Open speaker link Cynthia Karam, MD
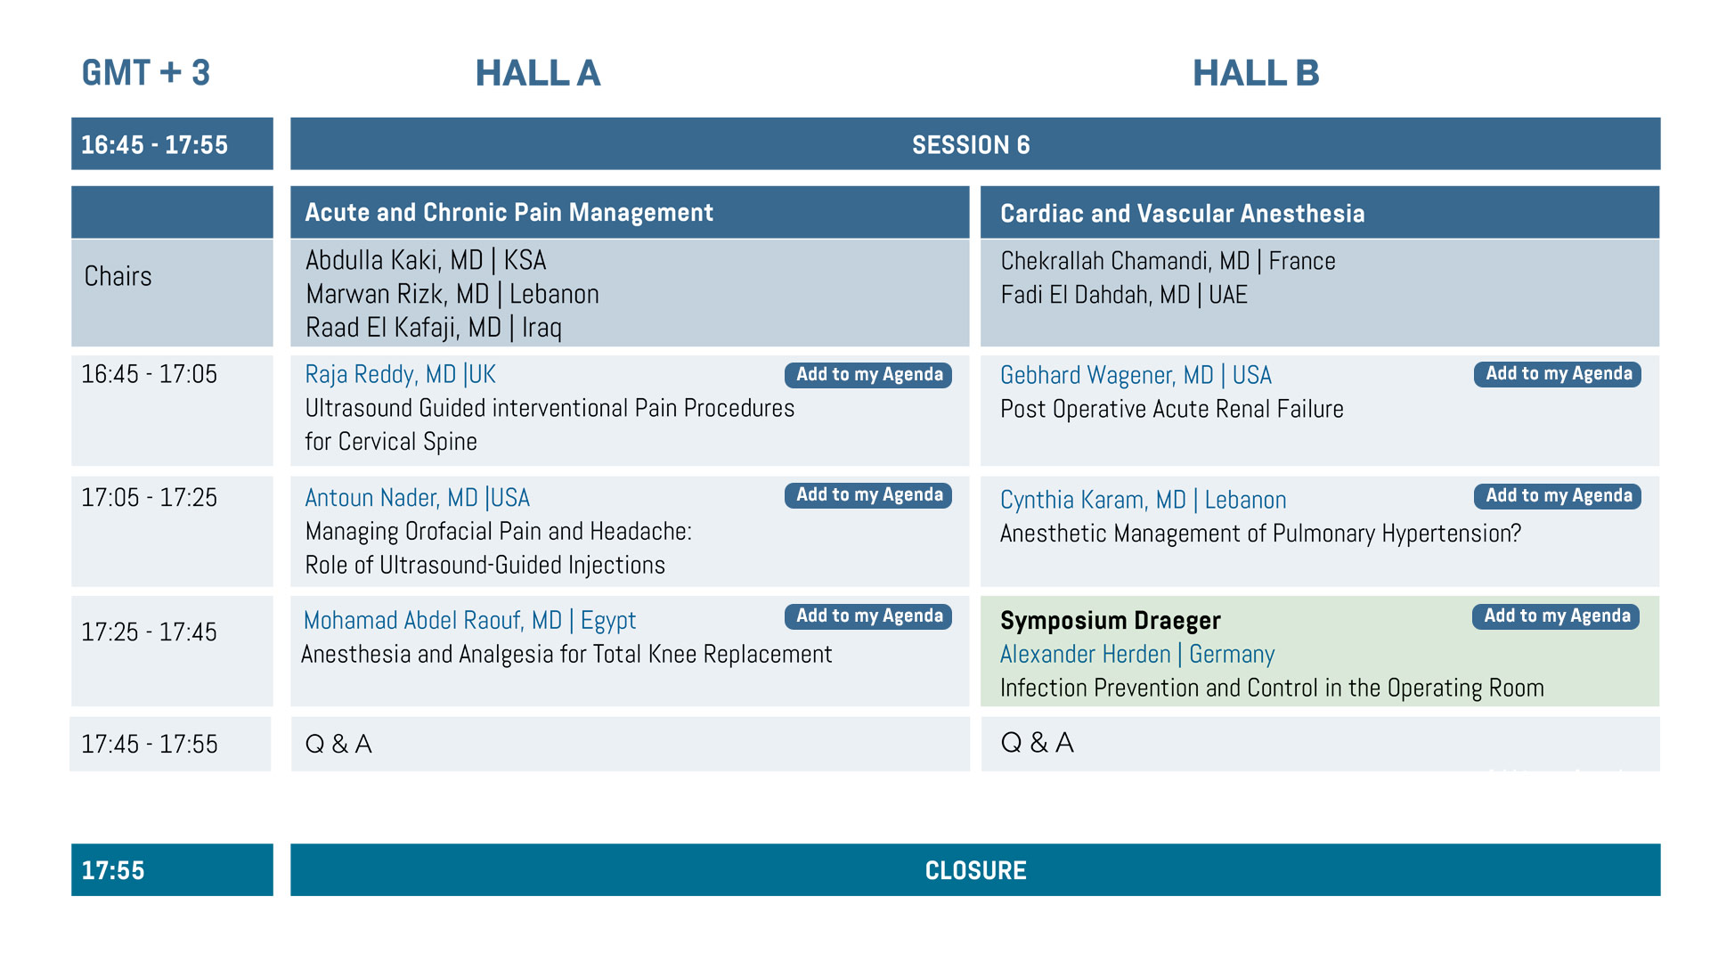1710x970 pixels. click(1143, 501)
